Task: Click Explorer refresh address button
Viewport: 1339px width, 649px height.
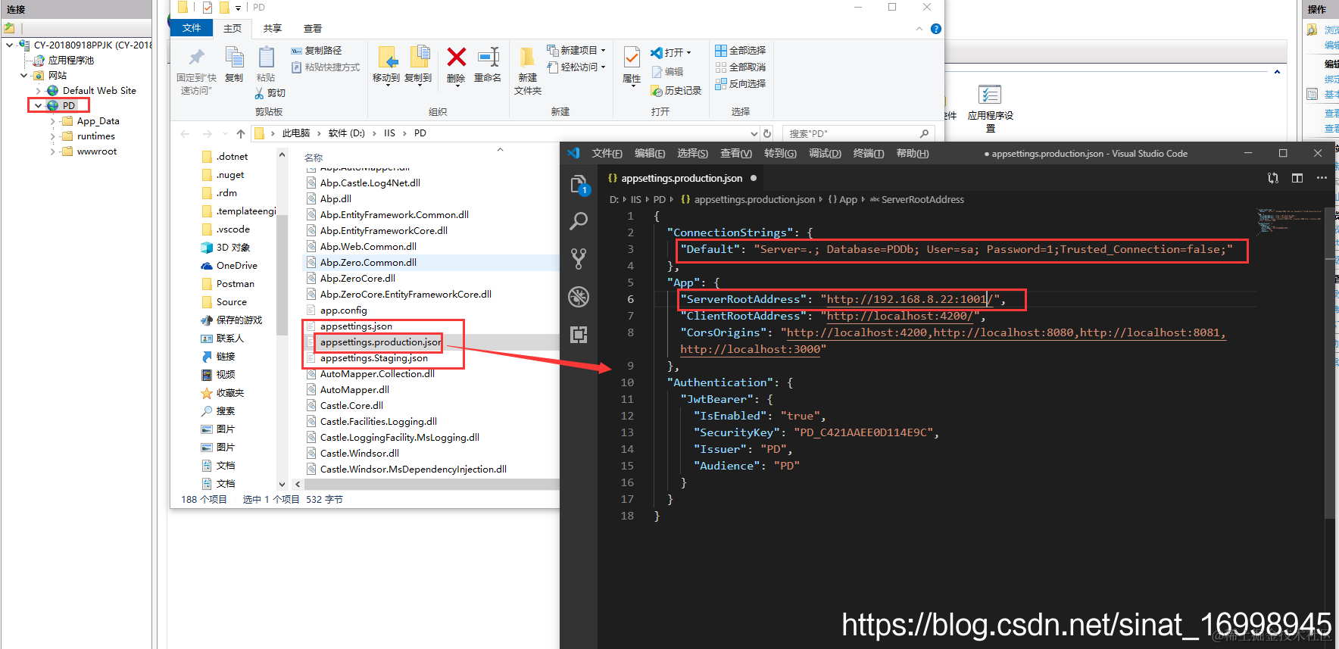Action: 767,133
